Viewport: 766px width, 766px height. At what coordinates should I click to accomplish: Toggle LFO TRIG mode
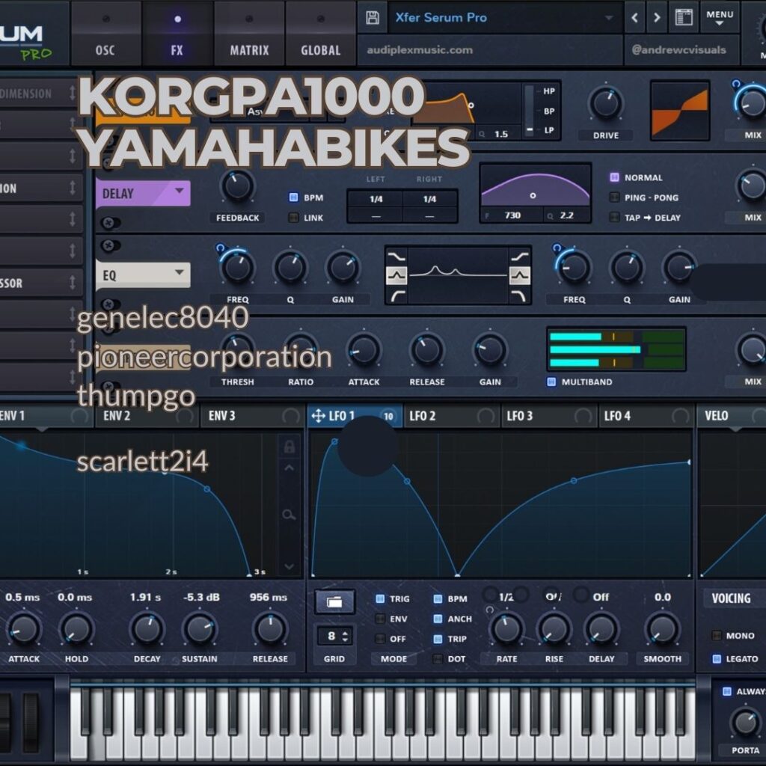tap(380, 598)
